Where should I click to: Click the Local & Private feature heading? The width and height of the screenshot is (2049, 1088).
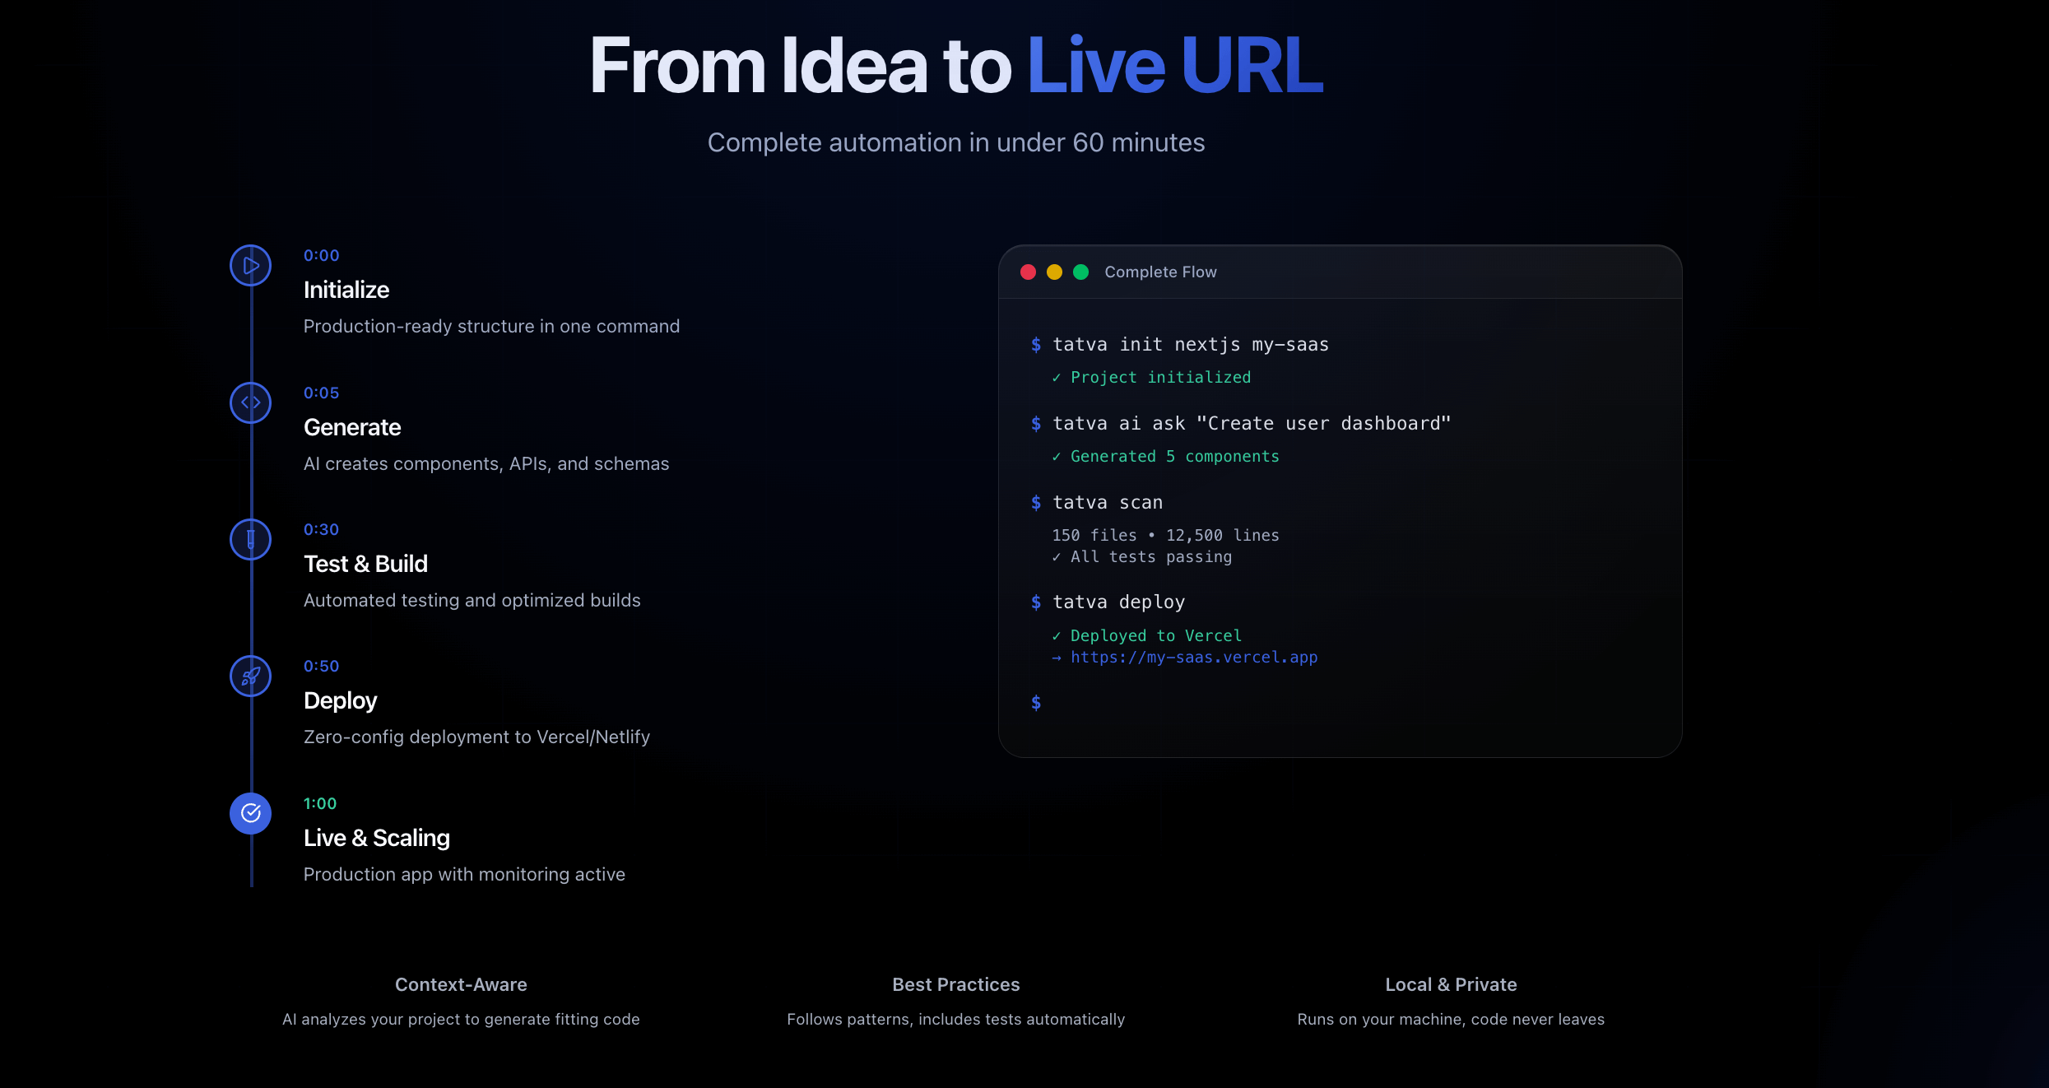tap(1451, 984)
